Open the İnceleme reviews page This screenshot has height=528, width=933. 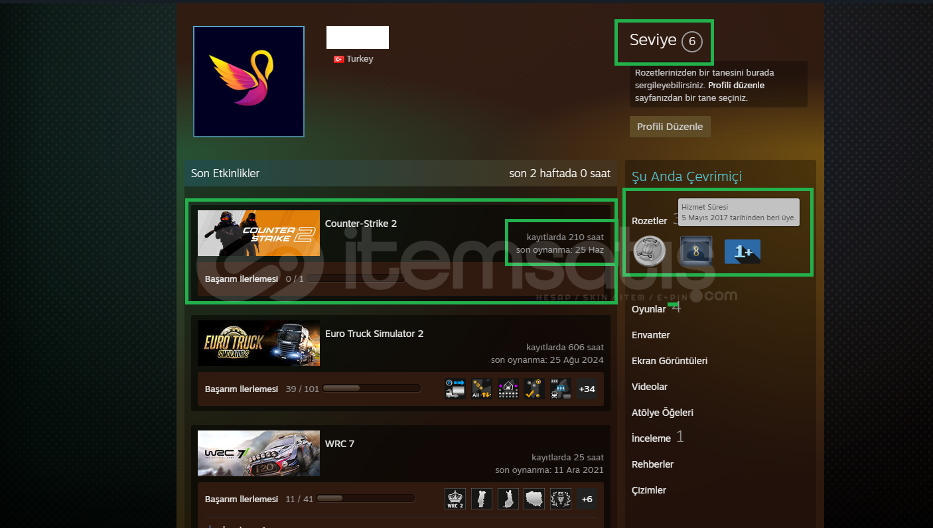tap(651, 438)
